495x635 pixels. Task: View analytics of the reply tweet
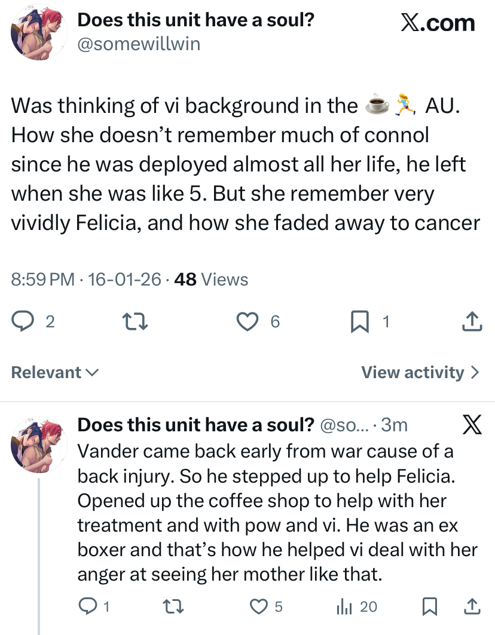(344, 607)
